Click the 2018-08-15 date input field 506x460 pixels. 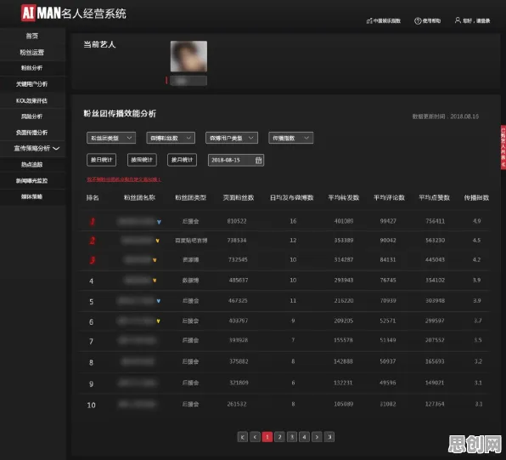point(236,160)
